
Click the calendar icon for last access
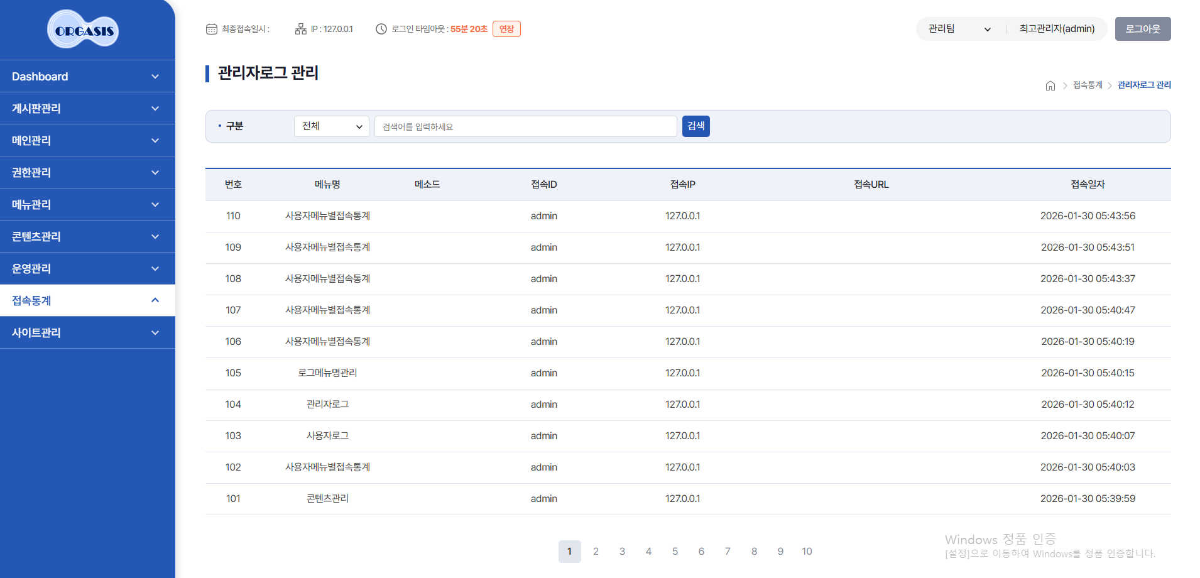point(212,29)
